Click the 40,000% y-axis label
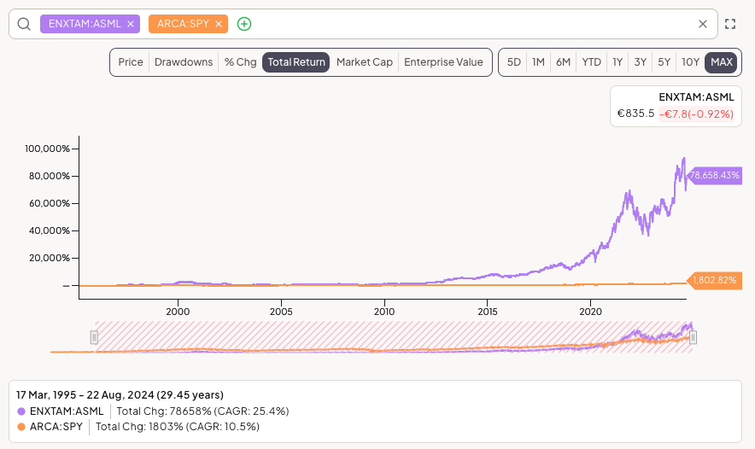This screenshot has height=449, width=755. click(x=50, y=231)
